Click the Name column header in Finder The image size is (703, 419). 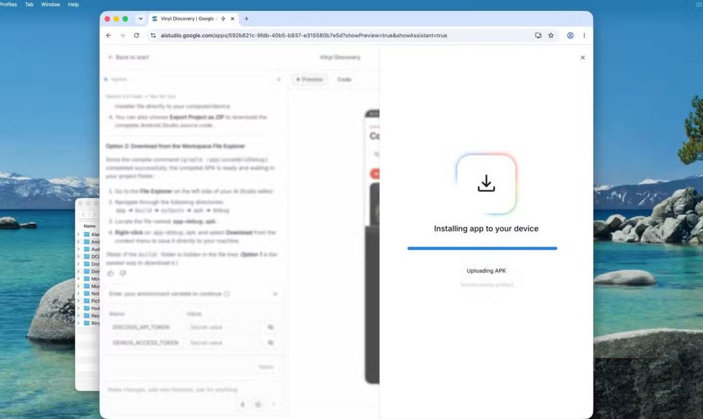coord(89,226)
